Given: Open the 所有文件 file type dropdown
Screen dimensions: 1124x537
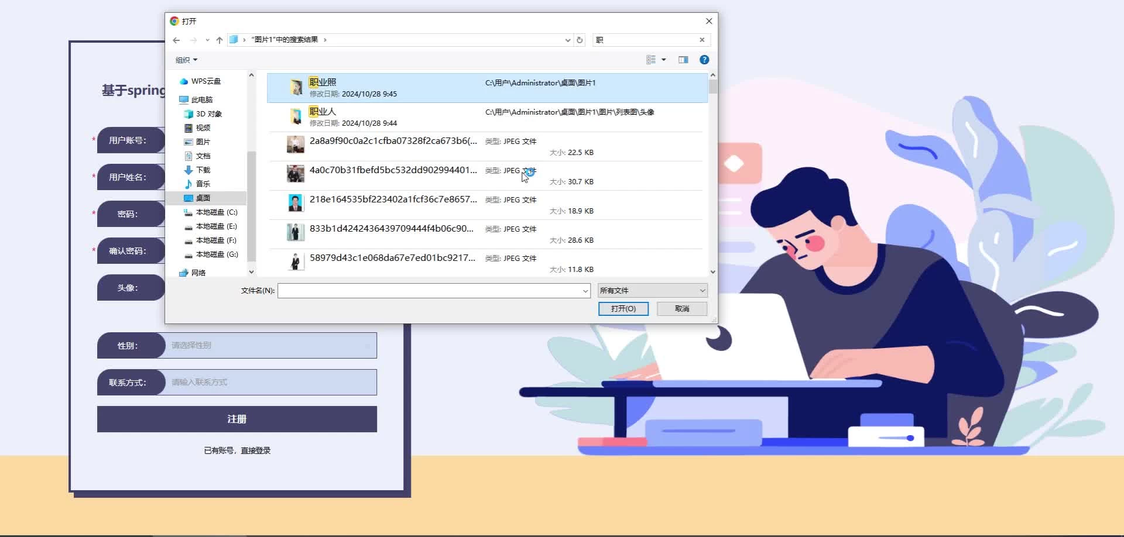Looking at the screenshot, I should click(x=652, y=291).
